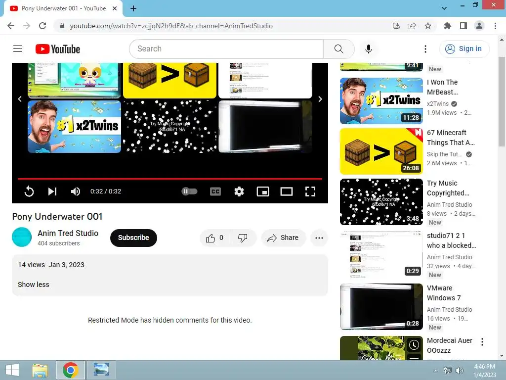The width and height of the screenshot is (506, 380).
Task: Open sidebar 67 Minecraft Things thumbnail
Action: [381, 151]
